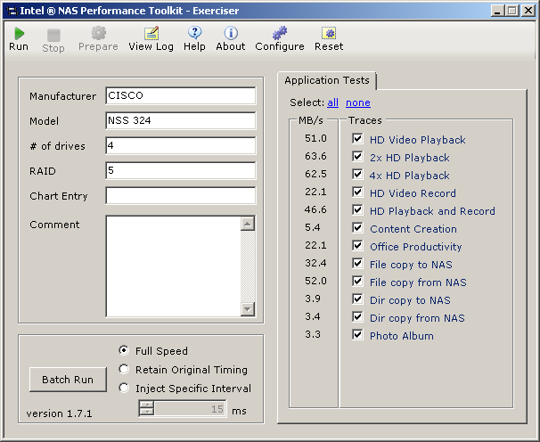The image size is (540, 442).
Task: Maximize the Exerciser window
Action: click(511, 11)
